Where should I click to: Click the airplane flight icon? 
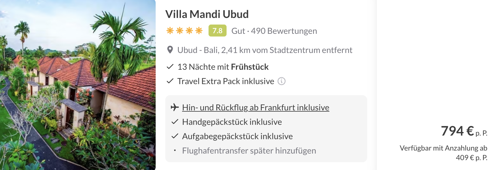175,107
